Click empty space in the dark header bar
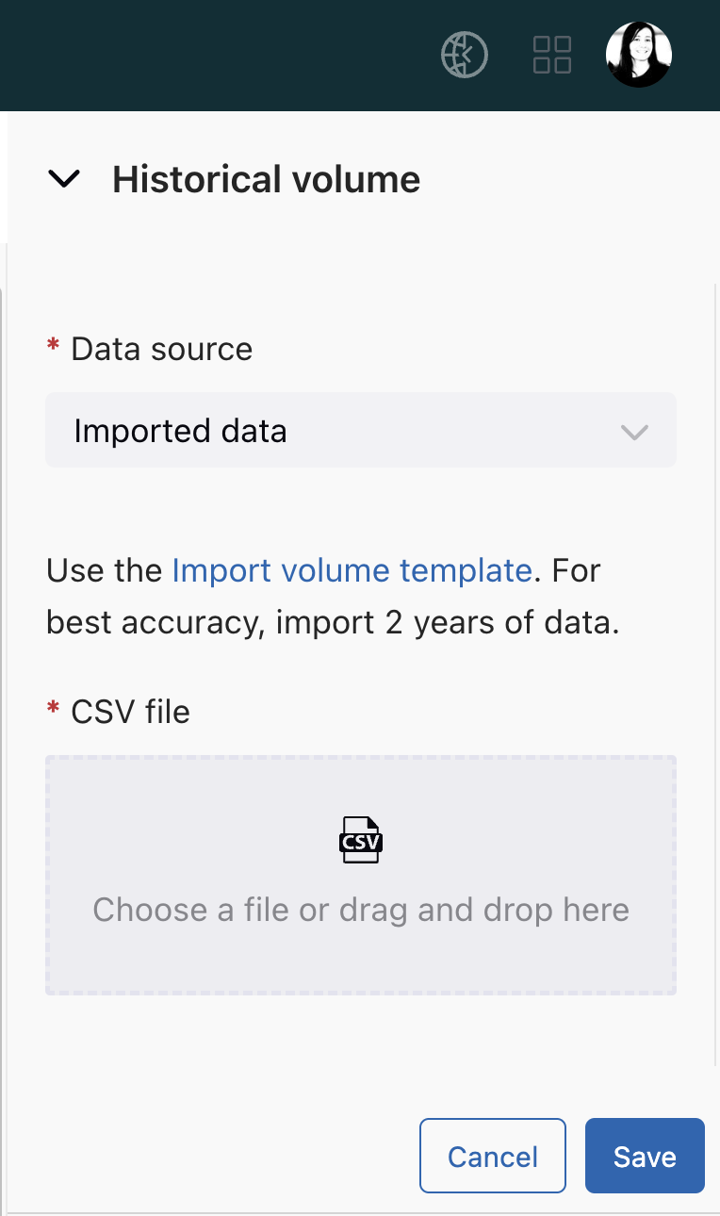The width and height of the screenshot is (720, 1216). (217, 55)
